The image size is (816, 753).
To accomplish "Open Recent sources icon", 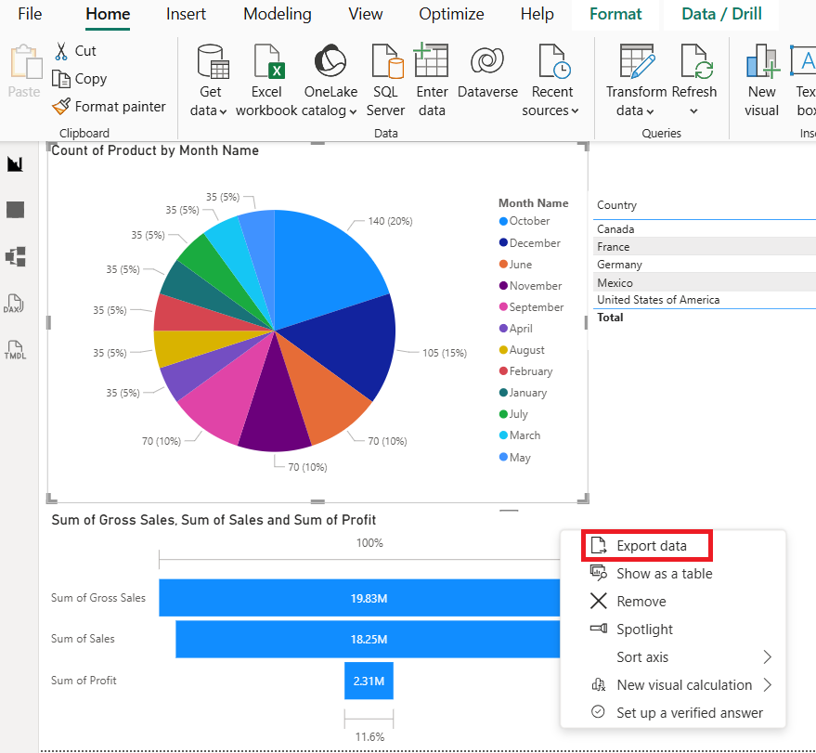I will click(554, 61).
